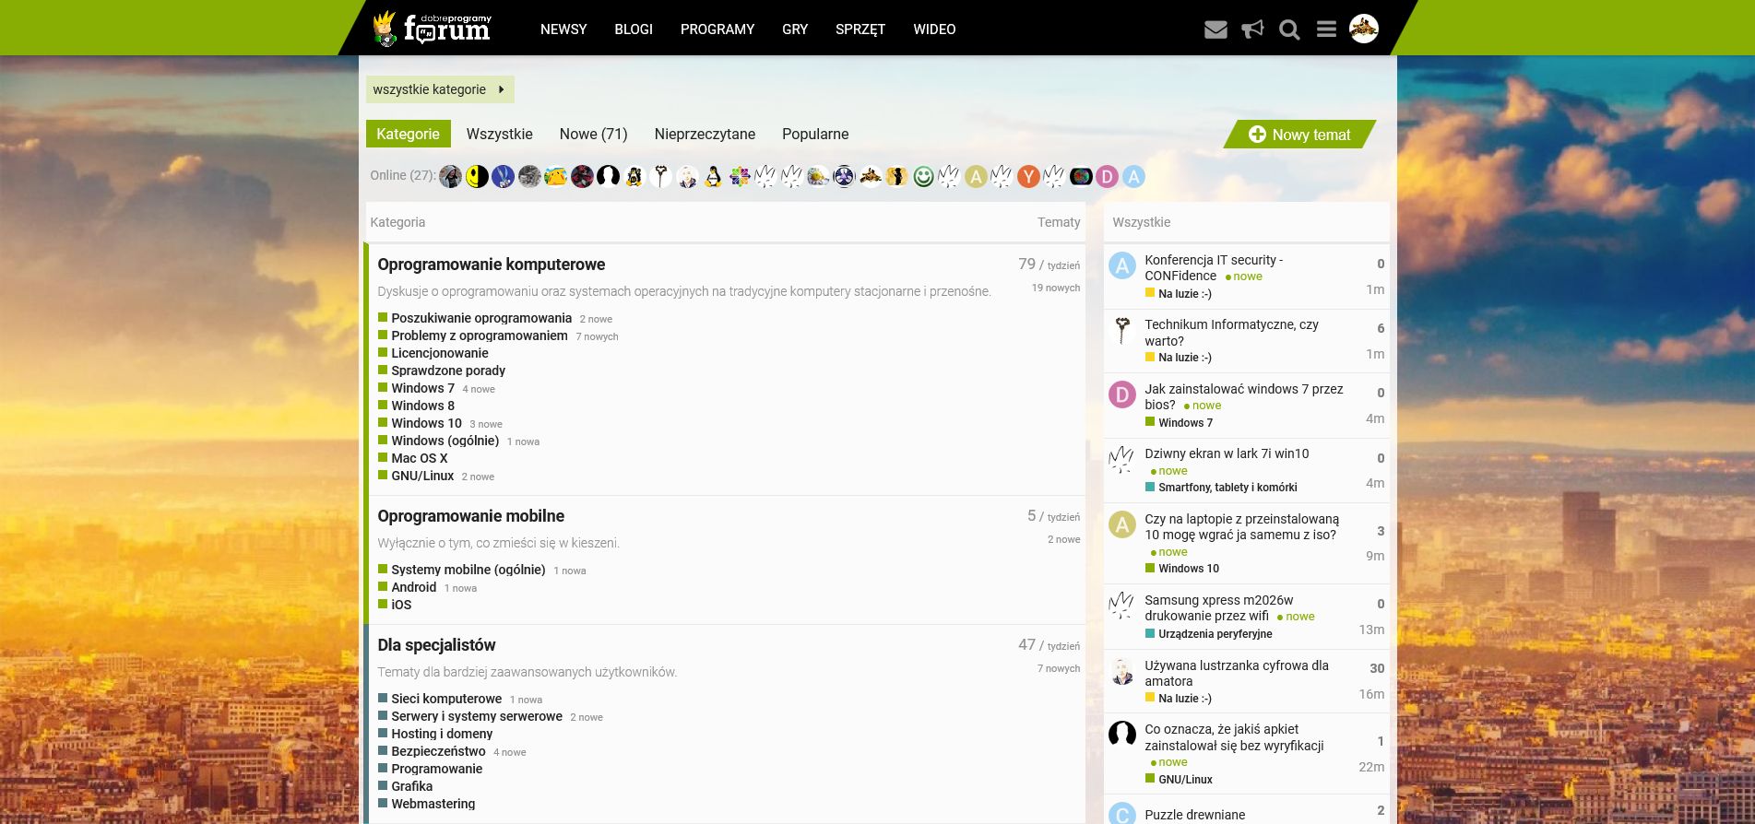Screen dimensions: 1755x824
Task: Click the dobreprogramy forum logo
Action: click(433, 29)
